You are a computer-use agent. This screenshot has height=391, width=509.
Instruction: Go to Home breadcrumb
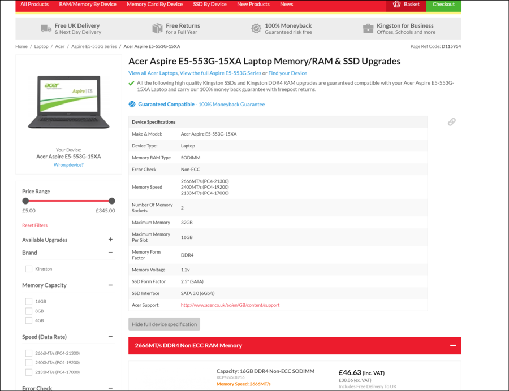21,46
